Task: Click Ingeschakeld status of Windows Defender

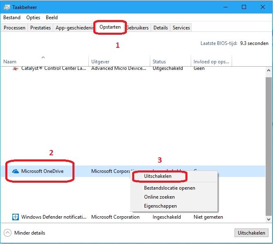Action: pos(167,217)
